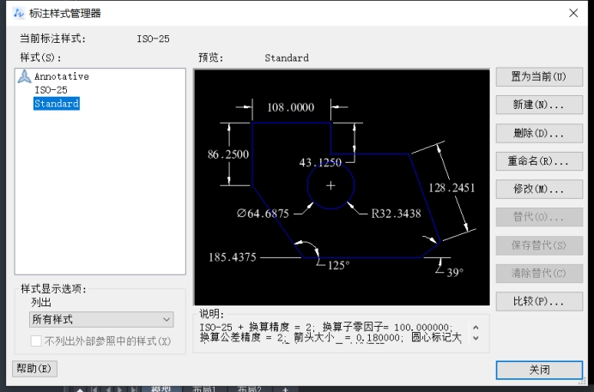Select the Annotative style entry

(61, 76)
